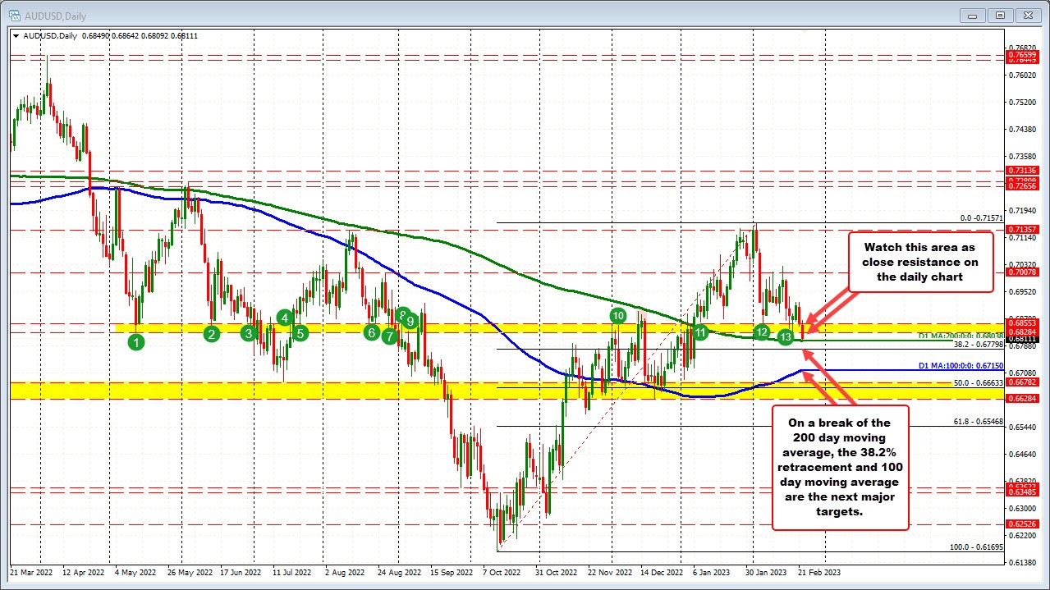Click numbered marker 10 on the chart
Image resolution: width=1050 pixels, height=590 pixels.
pos(618,316)
